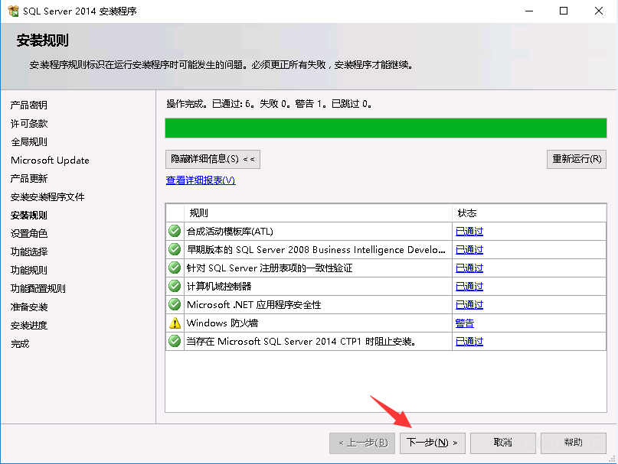618x464 pixels.
Task: Click the green progress bar
Action: 385,128
